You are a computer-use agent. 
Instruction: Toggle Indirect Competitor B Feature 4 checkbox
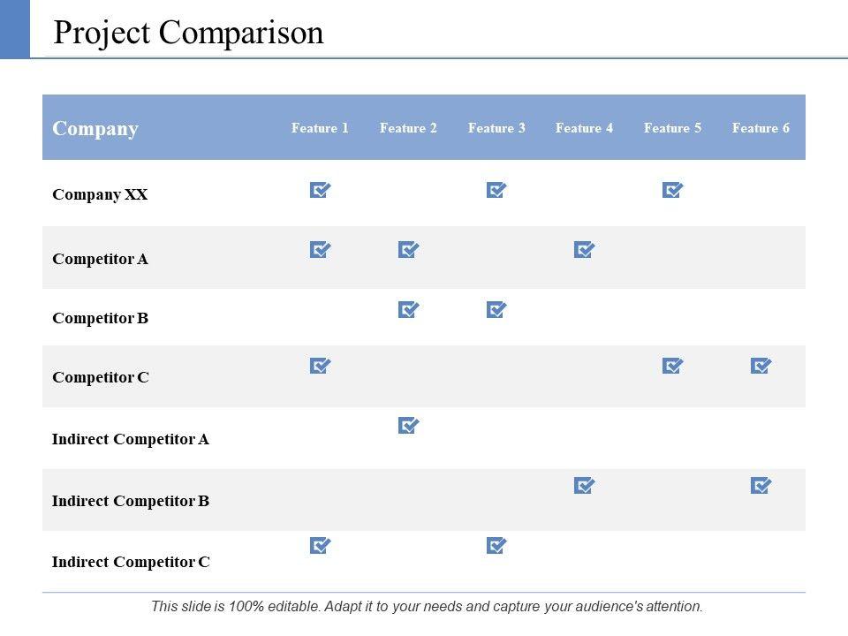585,486
